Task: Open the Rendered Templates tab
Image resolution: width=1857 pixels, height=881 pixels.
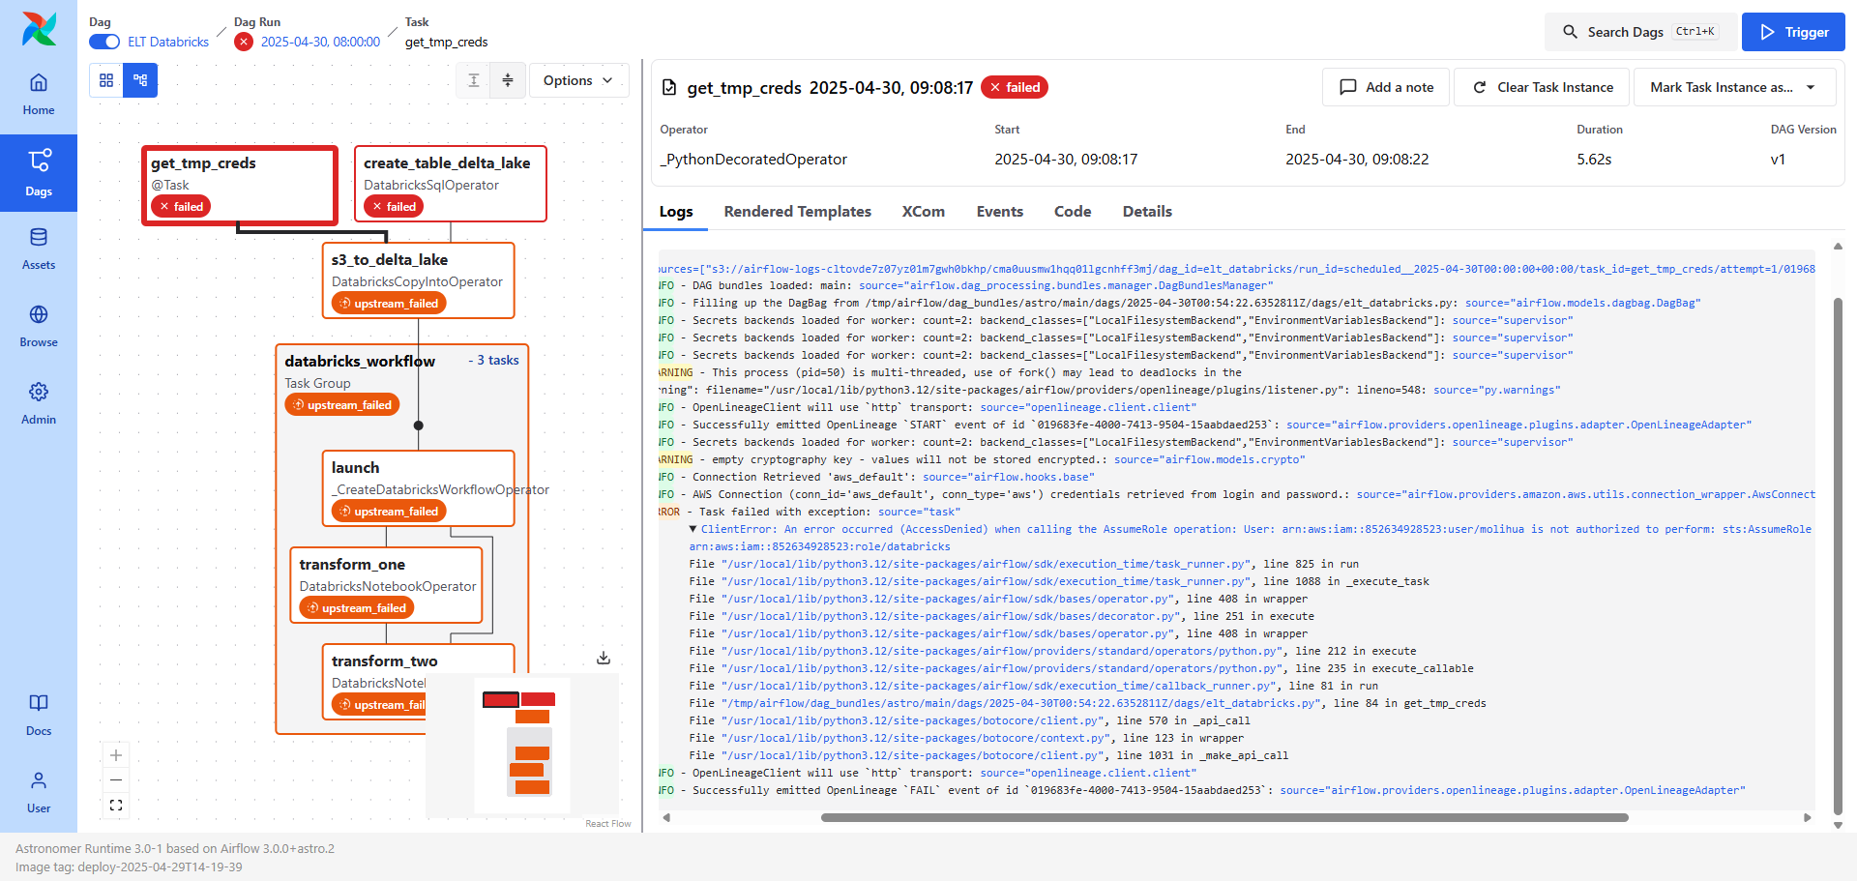Action: (x=798, y=212)
